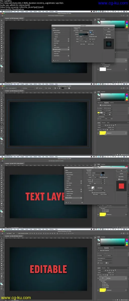
Task: Click the foreground color chip in the EDITABLE frame's toolbar
Action: point(1,284)
